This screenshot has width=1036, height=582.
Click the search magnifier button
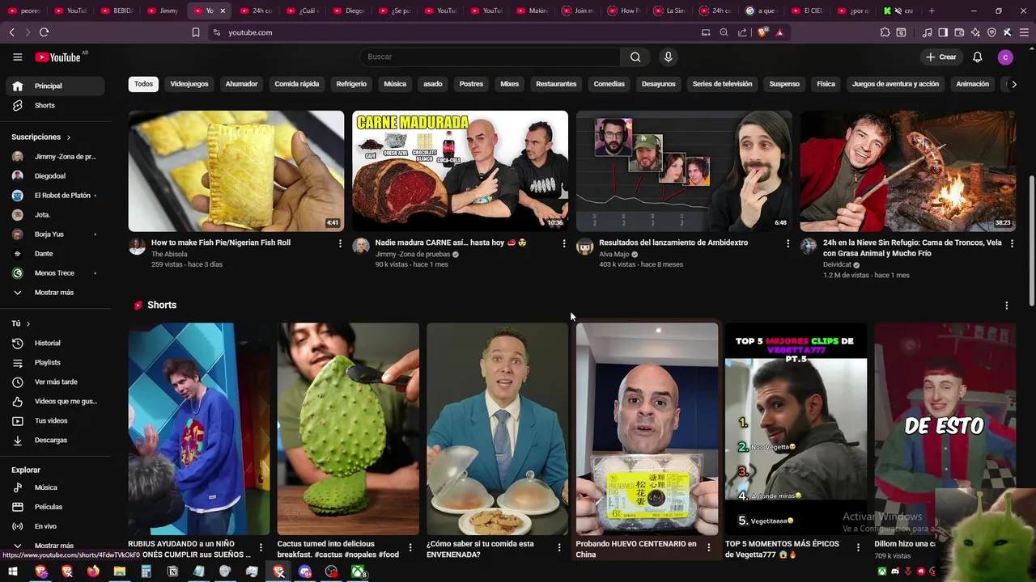click(635, 57)
